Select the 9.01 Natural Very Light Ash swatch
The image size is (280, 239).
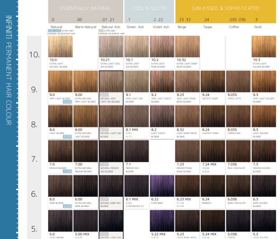(x=111, y=81)
